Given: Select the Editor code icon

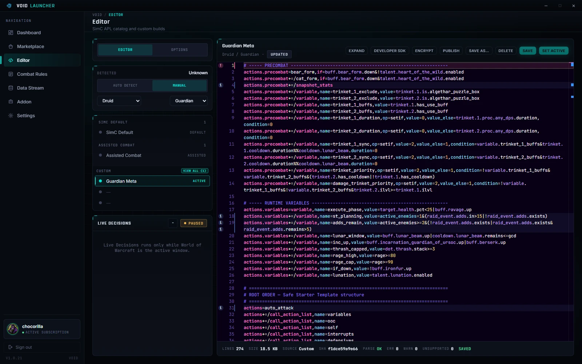Looking at the screenshot, I should click(11, 60).
